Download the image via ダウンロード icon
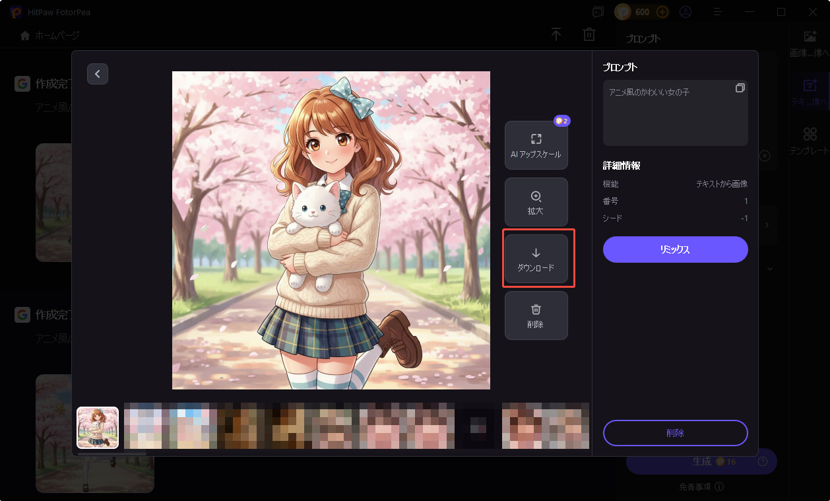The width and height of the screenshot is (830, 501). tap(536, 259)
